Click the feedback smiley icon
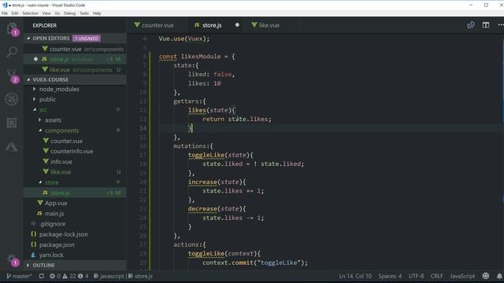The height and width of the screenshot is (283, 504). pos(486,276)
